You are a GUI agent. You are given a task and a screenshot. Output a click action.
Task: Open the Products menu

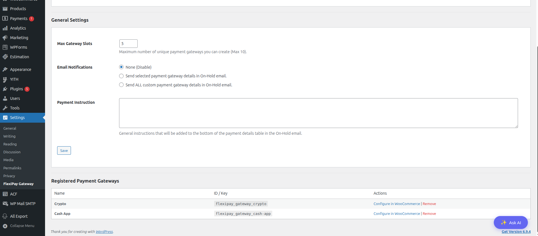18,9
